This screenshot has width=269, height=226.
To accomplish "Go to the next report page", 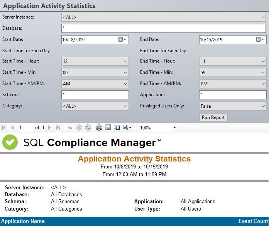I will (x=49, y=127).
